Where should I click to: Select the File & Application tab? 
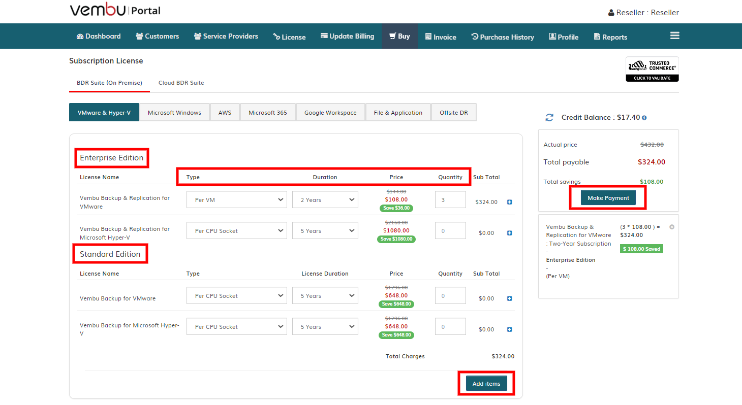398,113
